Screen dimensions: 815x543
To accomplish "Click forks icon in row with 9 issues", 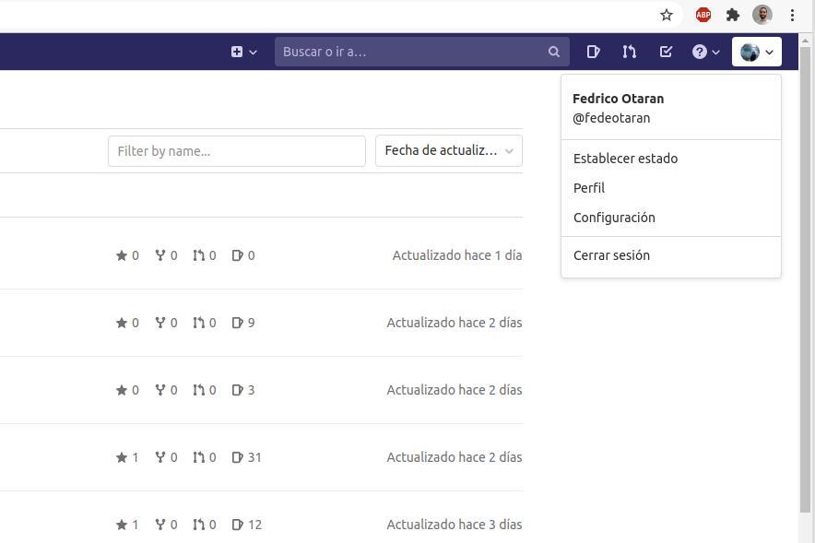I will pyautogui.click(x=160, y=323).
